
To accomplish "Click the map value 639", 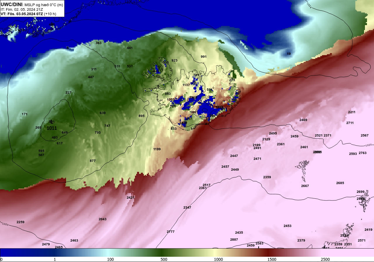I will pyautogui.click(x=103, y=113).
